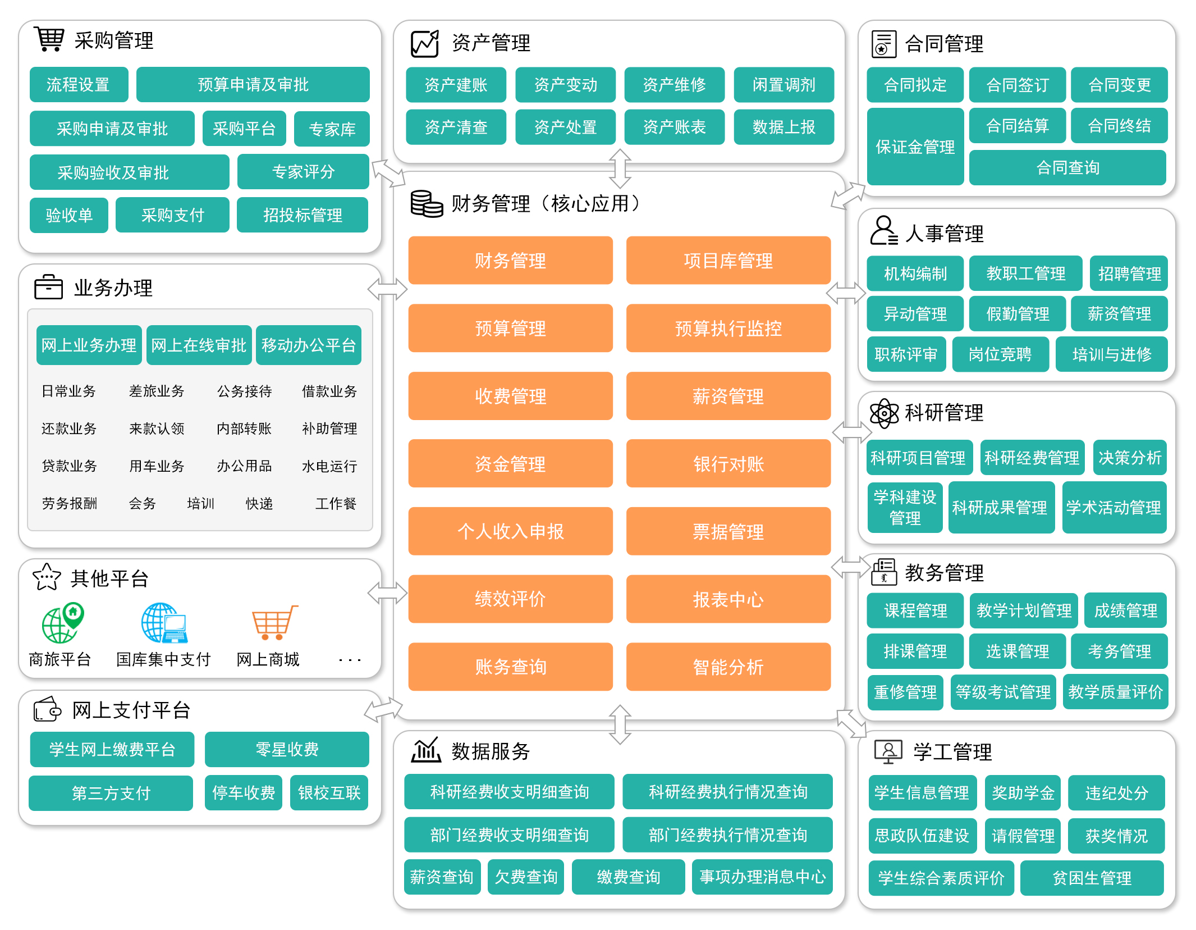
Task: Click the bar chart icon beside 数据服务
Action: tap(426, 750)
